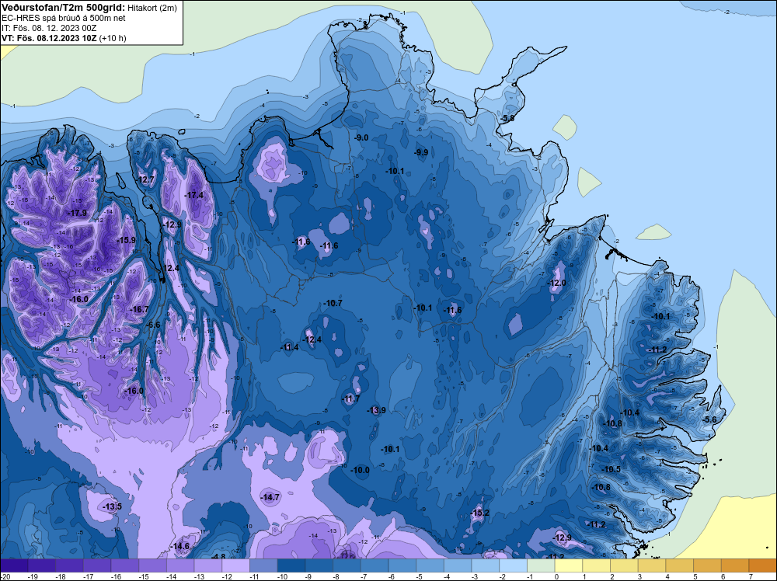This screenshot has width=777, height=581.
Task: Click the yellow legend color between 0 and 1
Action: point(569,565)
